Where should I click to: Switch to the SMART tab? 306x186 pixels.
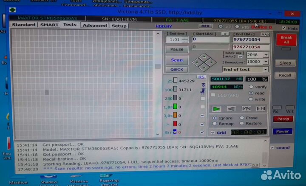pyautogui.click(x=49, y=25)
